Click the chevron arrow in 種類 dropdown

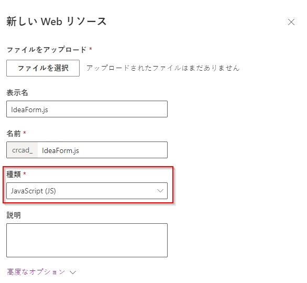coord(160,191)
